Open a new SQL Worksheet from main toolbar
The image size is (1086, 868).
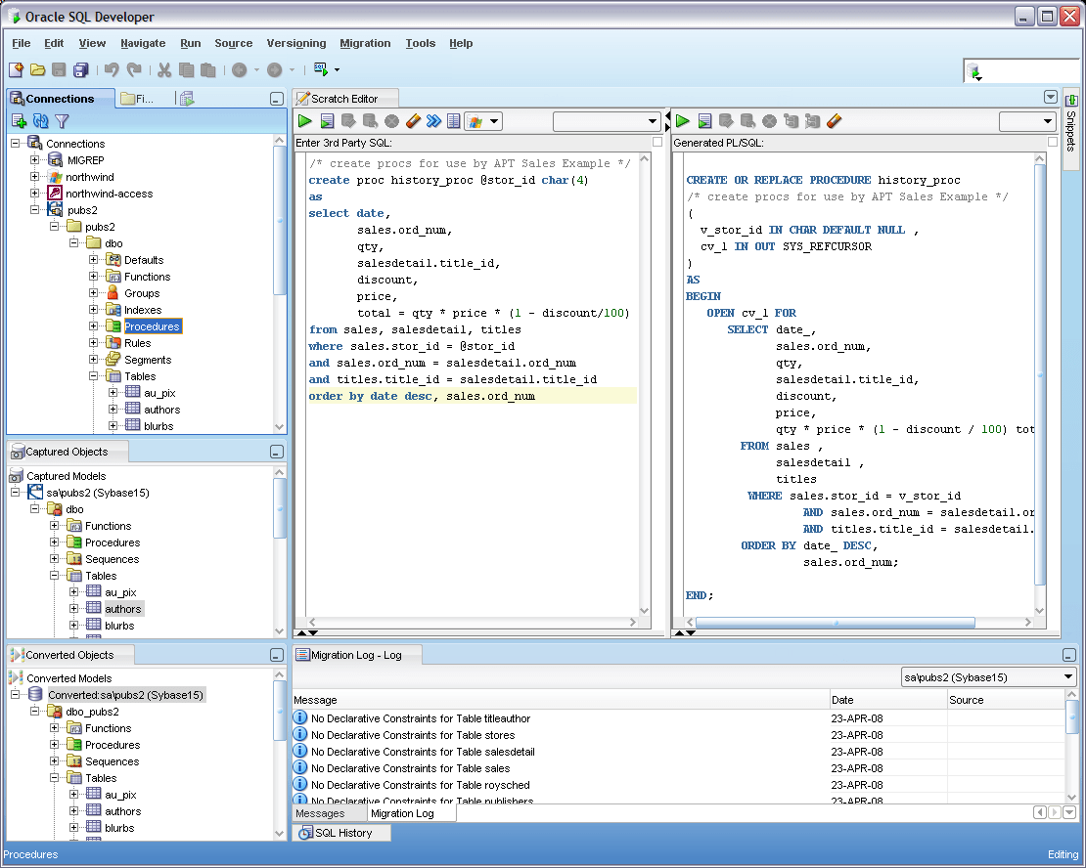pos(318,69)
